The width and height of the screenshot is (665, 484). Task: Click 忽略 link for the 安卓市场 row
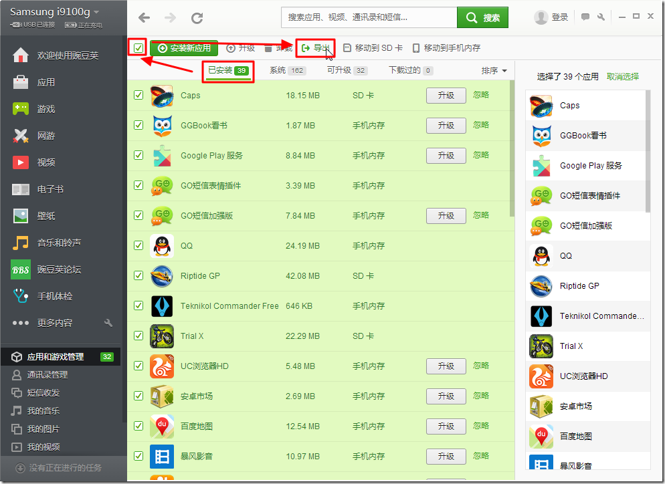click(x=481, y=396)
